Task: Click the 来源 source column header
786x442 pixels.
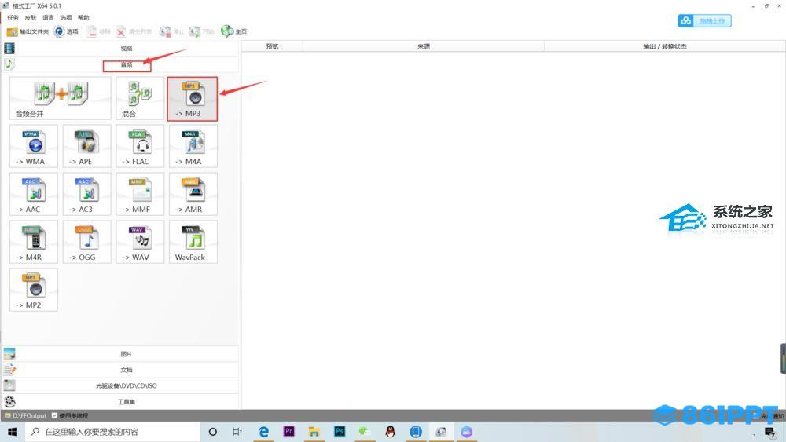Action: 424,46
